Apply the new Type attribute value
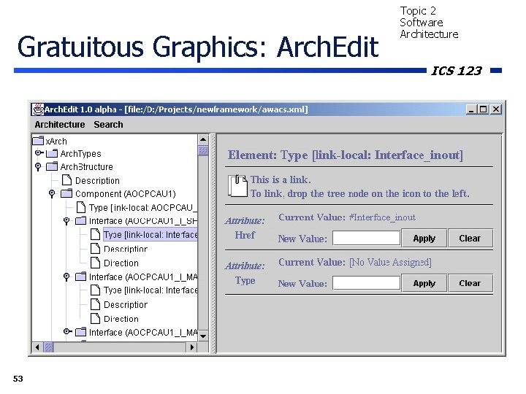526x394 pixels. pyautogui.click(x=424, y=283)
